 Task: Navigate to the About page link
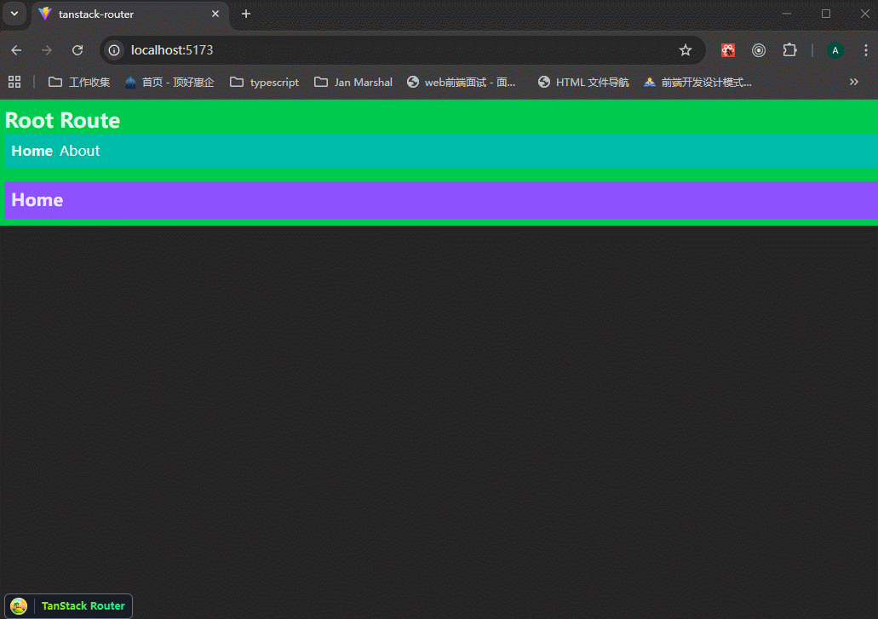pyautogui.click(x=80, y=151)
